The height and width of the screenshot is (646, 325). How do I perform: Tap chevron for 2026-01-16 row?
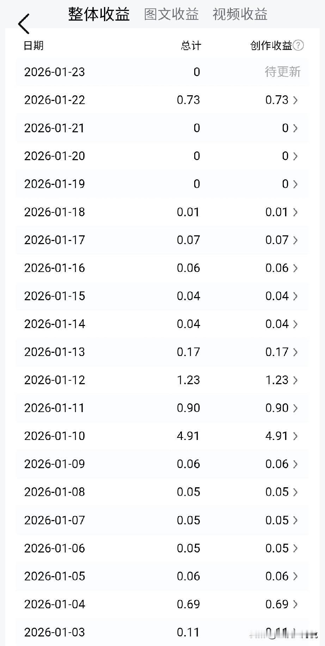click(295, 268)
